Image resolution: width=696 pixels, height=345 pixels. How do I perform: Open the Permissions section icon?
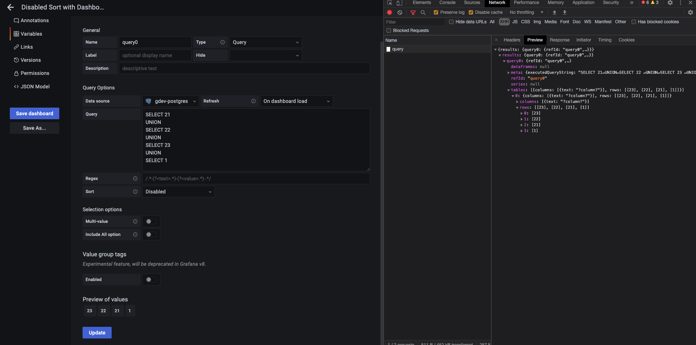click(16, 73)
